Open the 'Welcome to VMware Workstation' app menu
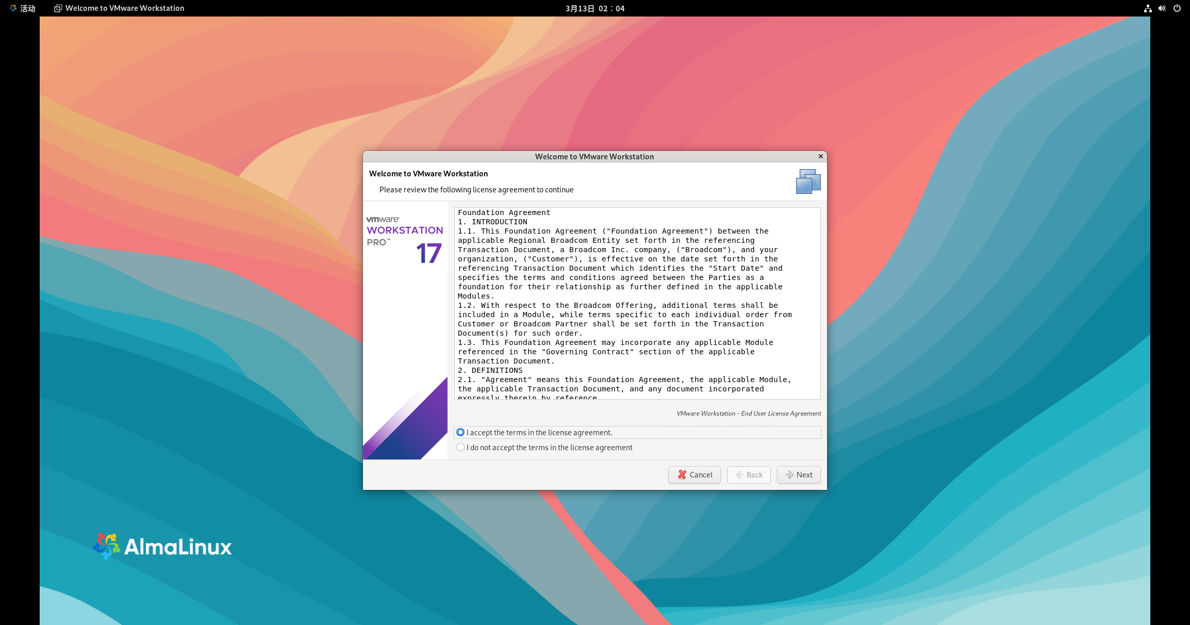This screenshot has width=1190, height=625. (124, 8)
